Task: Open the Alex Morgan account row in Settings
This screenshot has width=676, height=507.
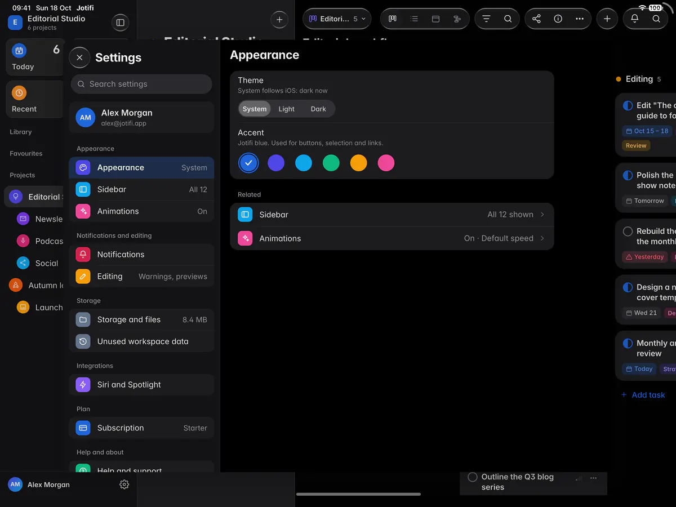Action: (141, 117)
